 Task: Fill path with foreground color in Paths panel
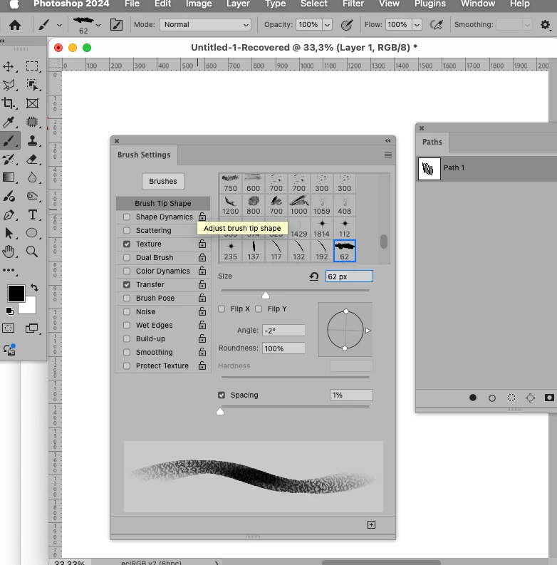point(473,398)
